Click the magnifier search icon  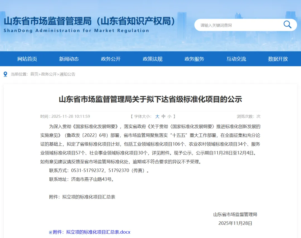point(287,25)
